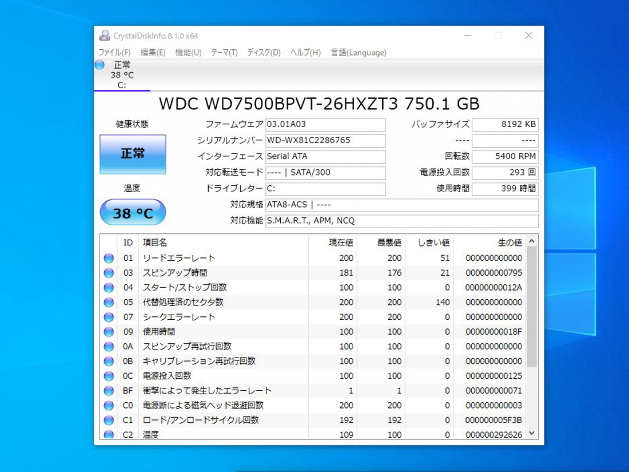Close the CrystalDiskInfo window
The image size is (629, 472).
(529, 35)
